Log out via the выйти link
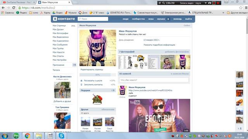The image size is (248, 139). 188,19
